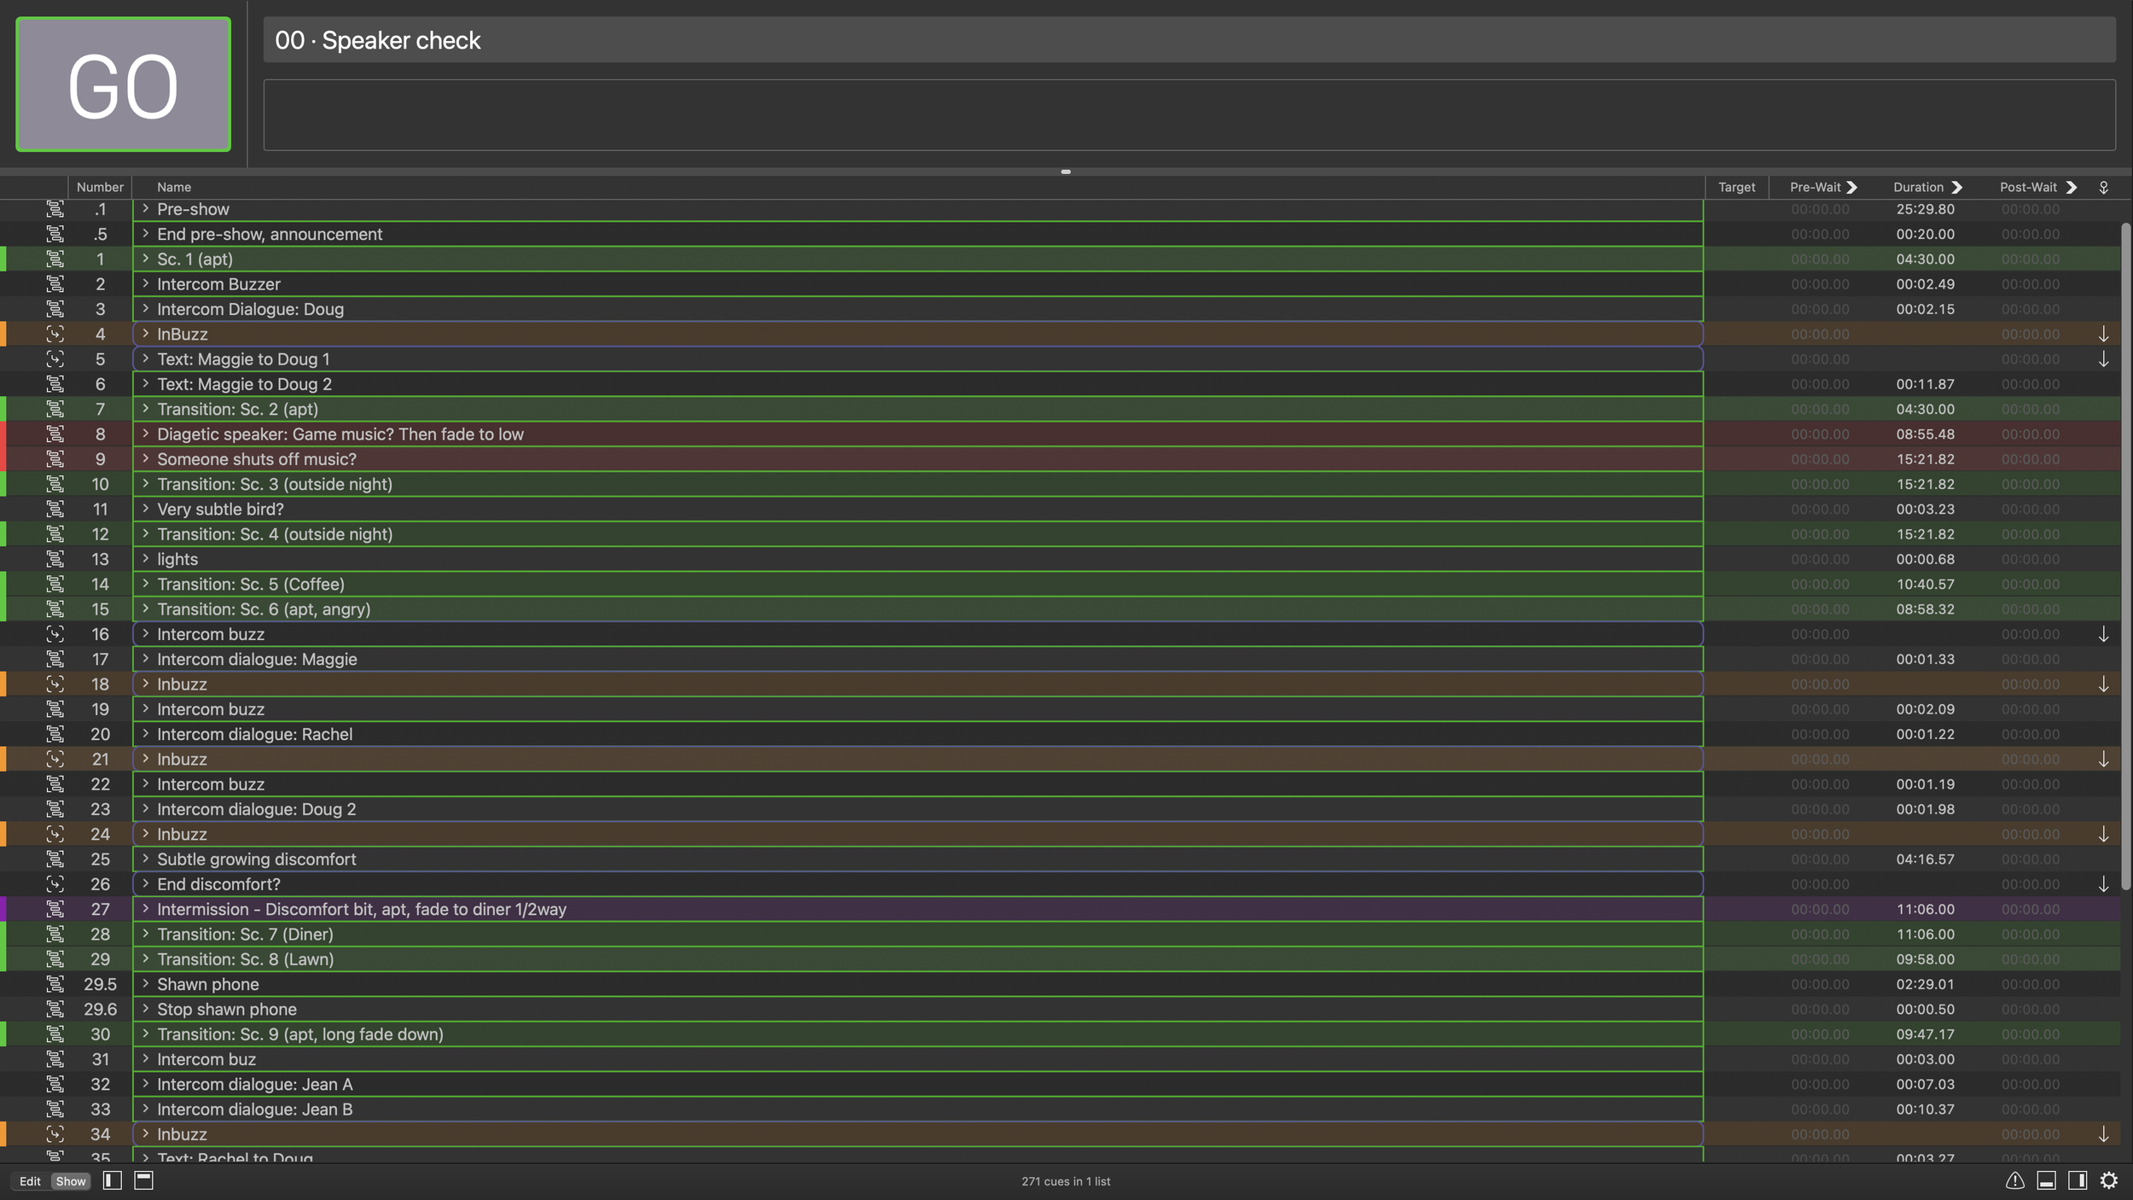Toggle auto-continue arrow on cue 4 InBuzz
2133x1200 pixels.
[x=2103, y=334]
